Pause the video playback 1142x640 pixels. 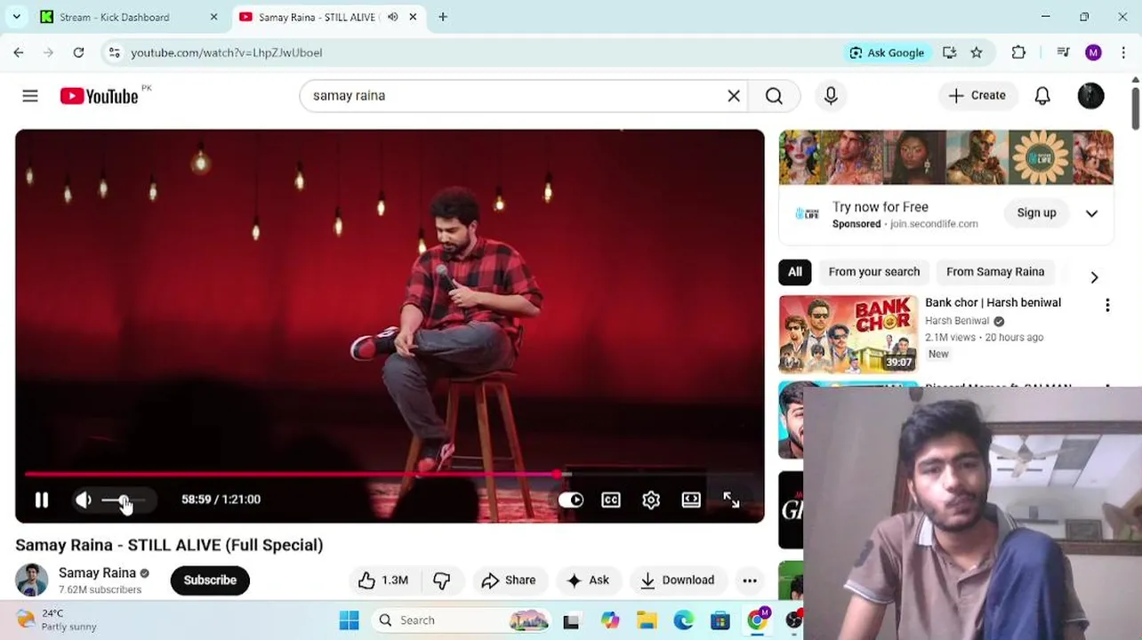click(x=42, y=500)
